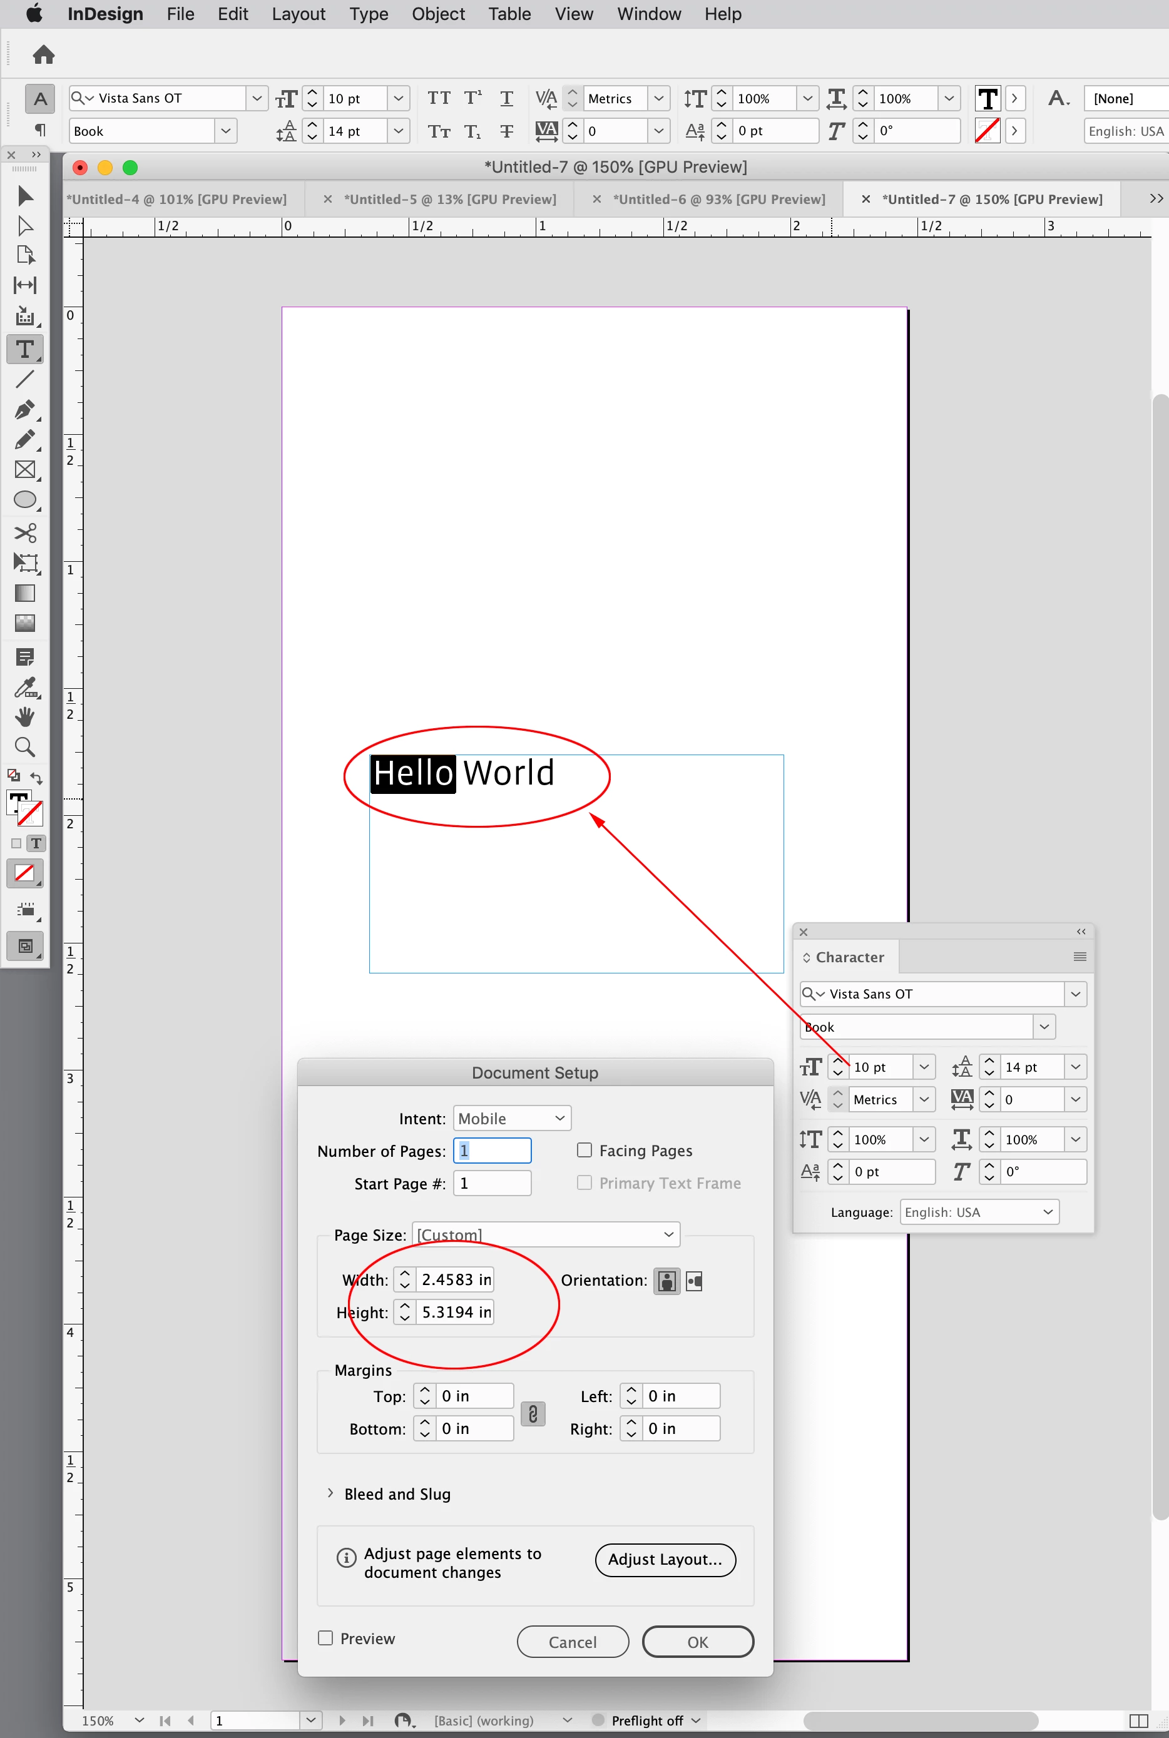Select the Ellipse tool
This screenshot has width=1169, height=1738.
(24, 499)
